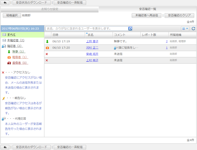Click the back arrow button at top
This screenshot has height=150, width=197.
tap(5, 3)
